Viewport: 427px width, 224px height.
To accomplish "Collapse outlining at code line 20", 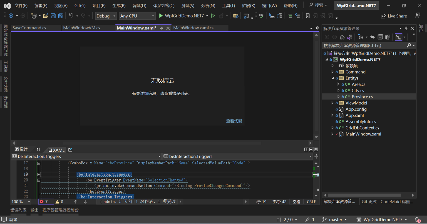I will 39,180.
